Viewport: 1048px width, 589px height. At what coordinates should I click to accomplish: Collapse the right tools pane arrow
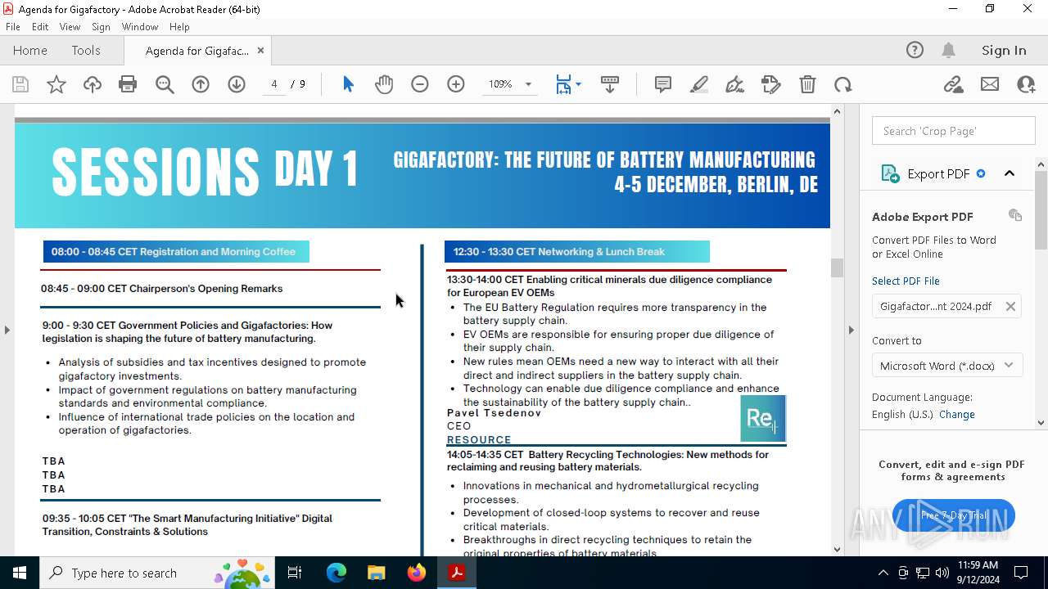point(851,330)
